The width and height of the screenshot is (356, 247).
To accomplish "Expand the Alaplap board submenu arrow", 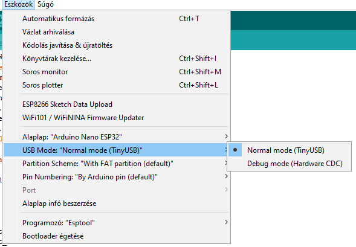I will [x=226, y=136].
